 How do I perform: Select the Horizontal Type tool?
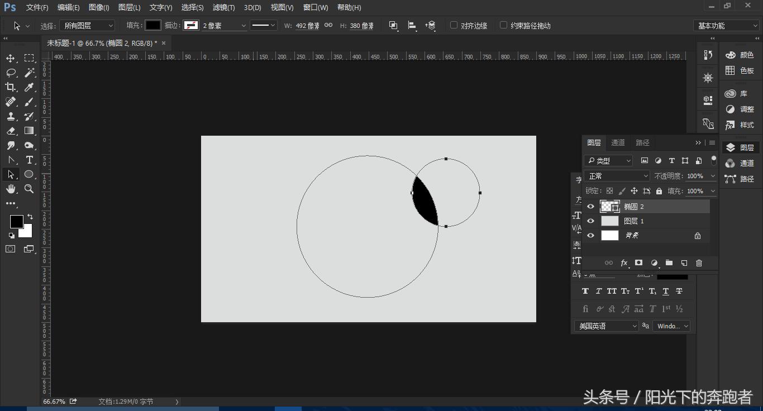point(30,160)
